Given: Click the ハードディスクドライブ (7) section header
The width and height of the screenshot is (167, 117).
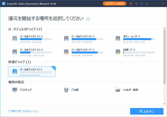Looking at the screenshot, I should [x=25, y=29].
